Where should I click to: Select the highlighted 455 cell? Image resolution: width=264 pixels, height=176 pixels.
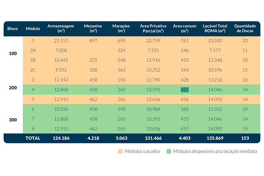tap(184, 89)
